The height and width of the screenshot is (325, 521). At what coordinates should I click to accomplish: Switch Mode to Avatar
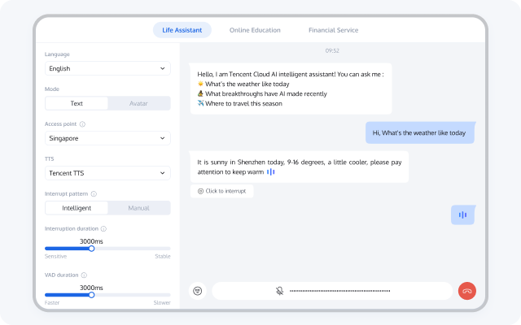(x=139, y=103)
